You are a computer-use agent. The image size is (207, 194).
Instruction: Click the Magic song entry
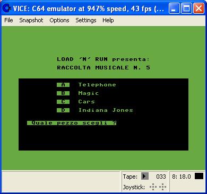point(89,93)
